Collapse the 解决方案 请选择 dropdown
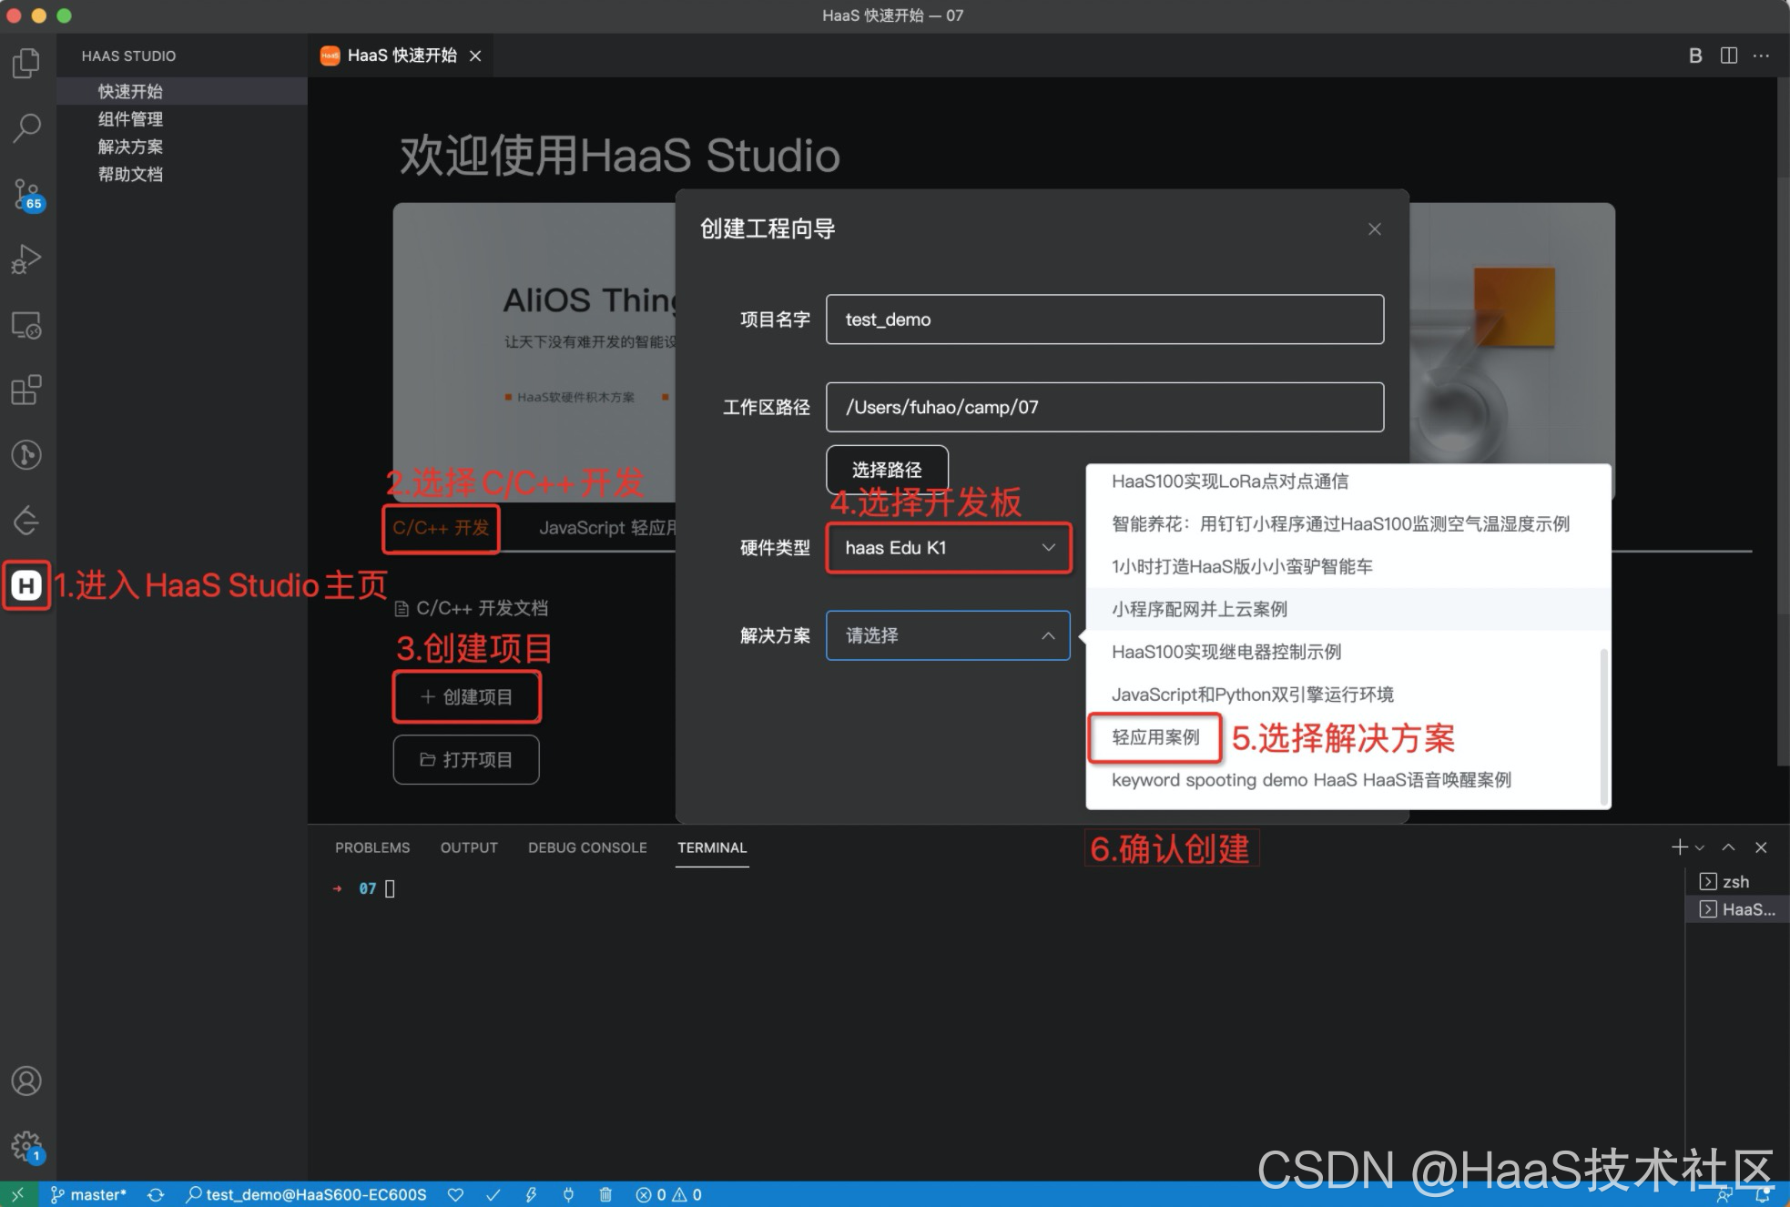The height and width of the screenshot is (1207, 1790). click(x=948, y=635)
